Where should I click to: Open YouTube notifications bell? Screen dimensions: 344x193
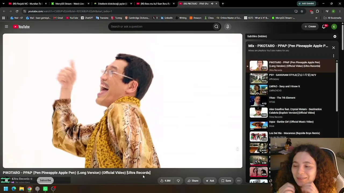324,27
